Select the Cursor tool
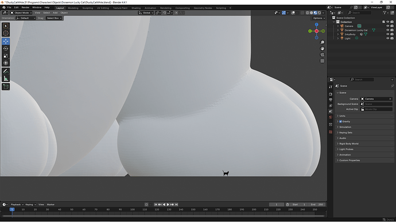Image resolution: width=396 pixels, height=222 pixels. pos(6,33)
